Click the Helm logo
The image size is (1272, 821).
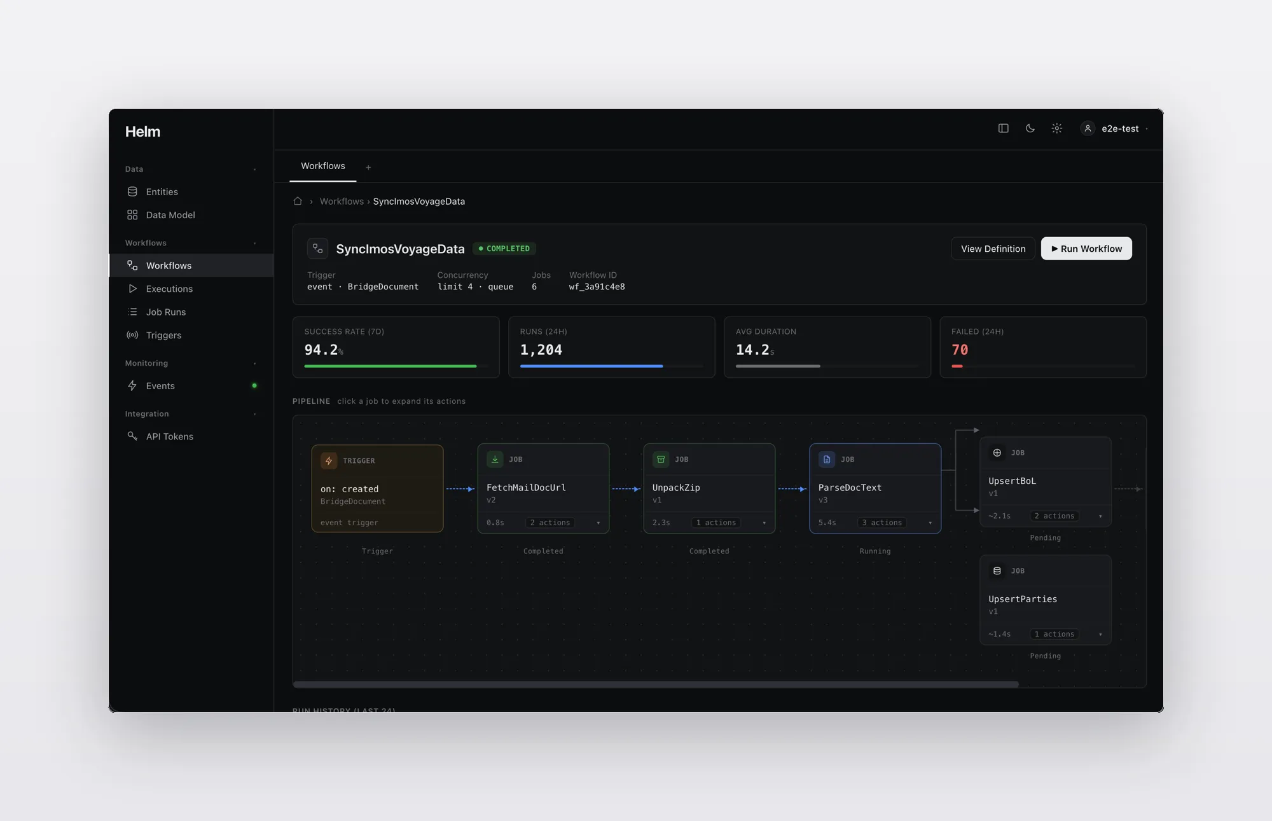point(142,132)
